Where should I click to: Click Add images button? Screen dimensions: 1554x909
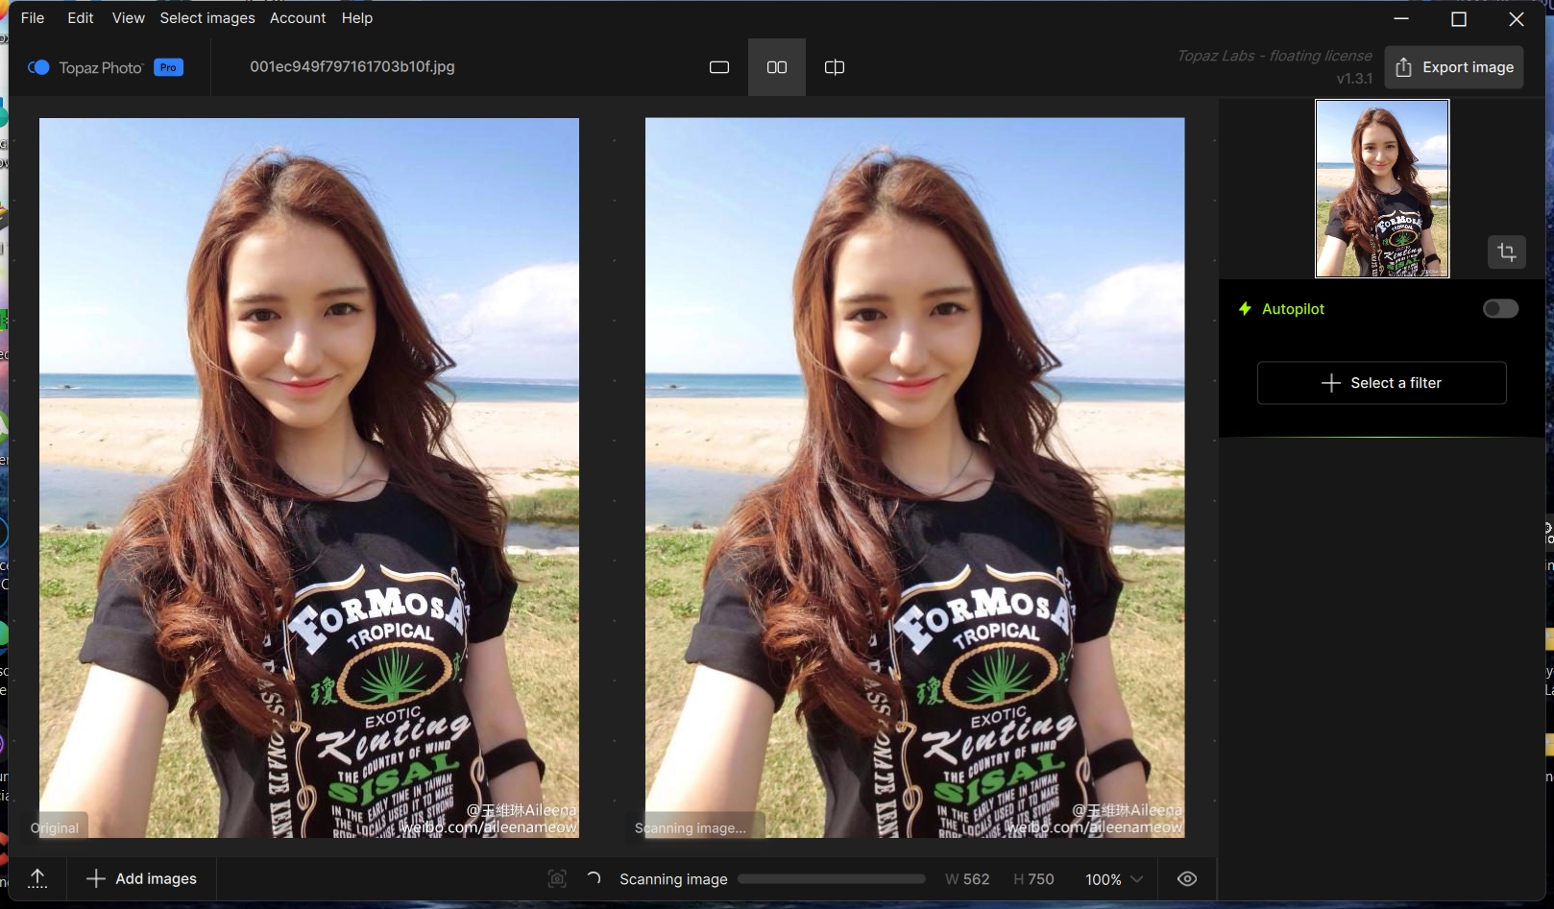point(142,879)
